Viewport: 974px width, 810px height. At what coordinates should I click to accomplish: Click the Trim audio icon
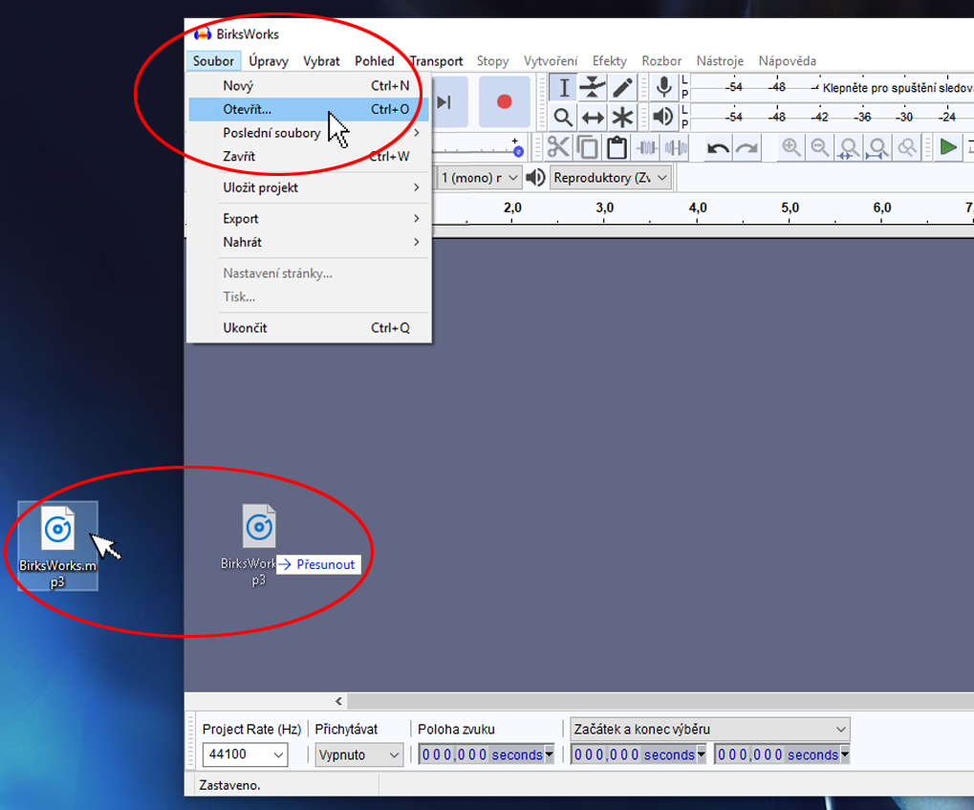click(646, 148)
